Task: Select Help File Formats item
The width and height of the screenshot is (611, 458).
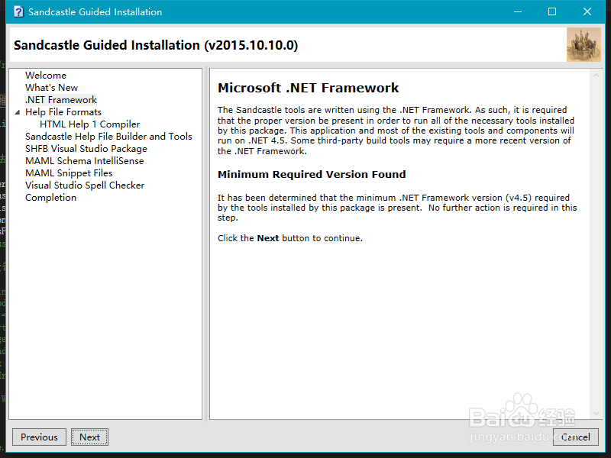Action: tap(63, 112)
